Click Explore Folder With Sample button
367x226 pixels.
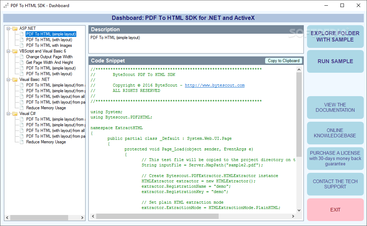coord(335,37)
